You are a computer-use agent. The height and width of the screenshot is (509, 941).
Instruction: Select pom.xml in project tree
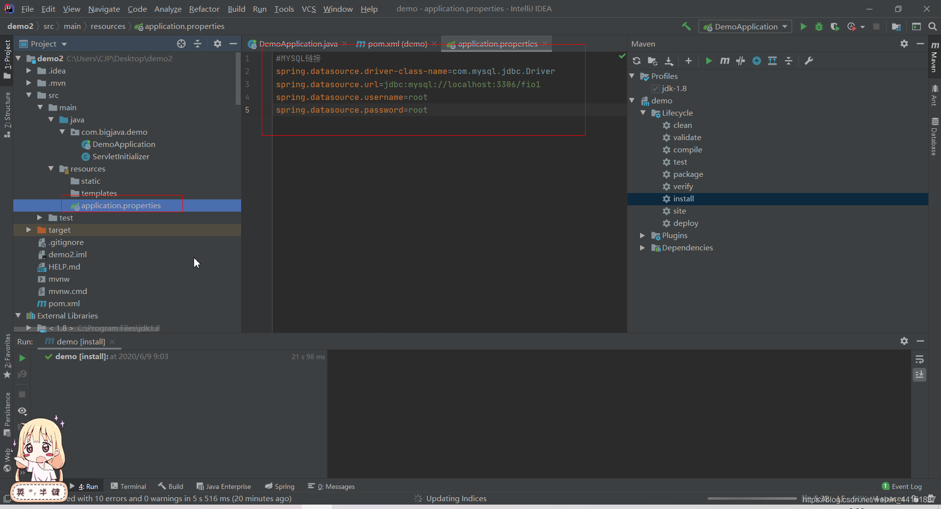[64, 303]
